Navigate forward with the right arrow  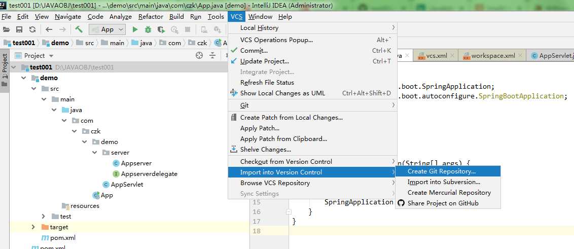pos(62,29)
